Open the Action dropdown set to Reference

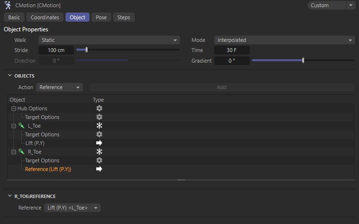pyautogui.click(x=59, y=87)
